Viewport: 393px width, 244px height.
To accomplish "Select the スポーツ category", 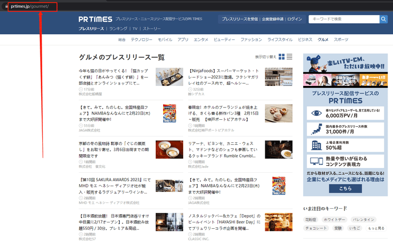I will coord(341,40).
